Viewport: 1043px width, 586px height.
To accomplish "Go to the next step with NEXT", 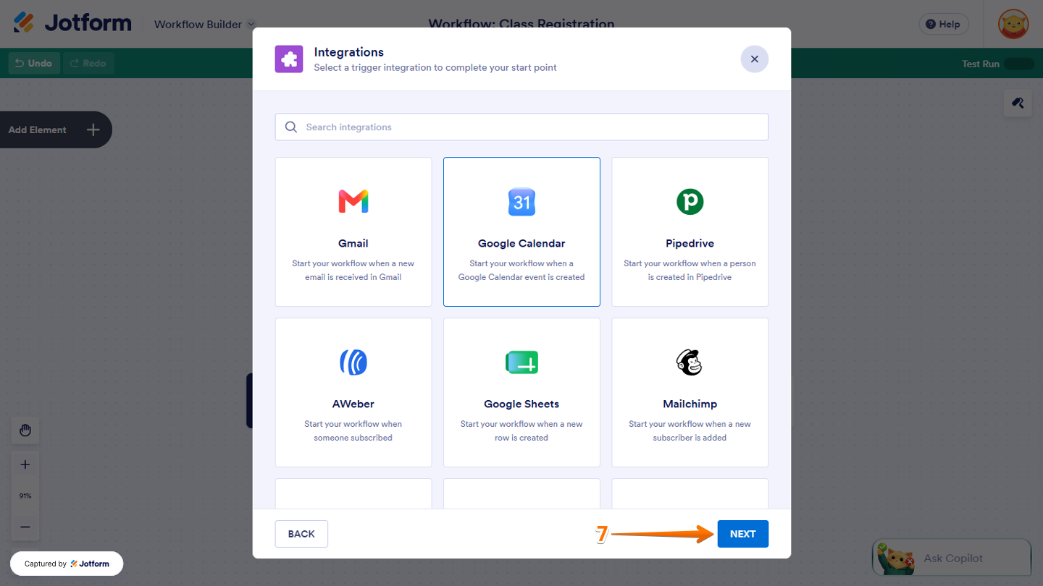I will [742, 534].
